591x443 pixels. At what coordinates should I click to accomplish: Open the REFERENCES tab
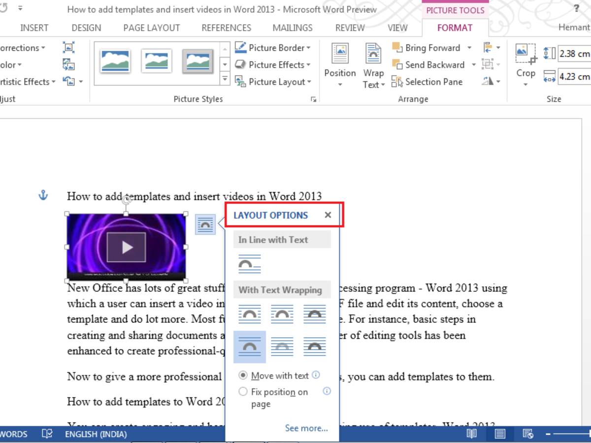click(227, 28)
